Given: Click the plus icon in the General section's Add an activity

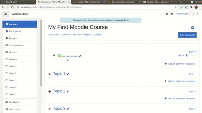Looking at the screenshot, I should point(165,64).
